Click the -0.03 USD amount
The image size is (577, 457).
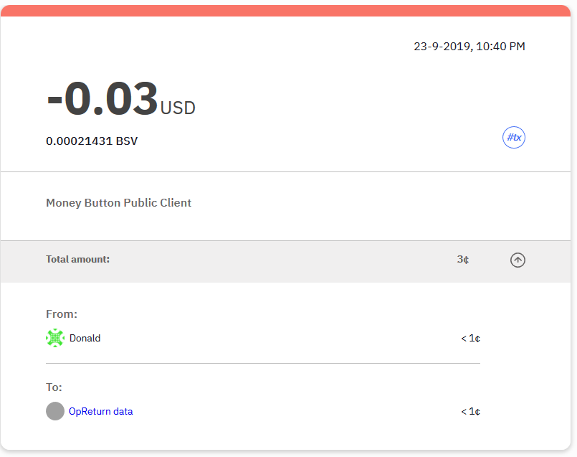[x=120, y=100]
